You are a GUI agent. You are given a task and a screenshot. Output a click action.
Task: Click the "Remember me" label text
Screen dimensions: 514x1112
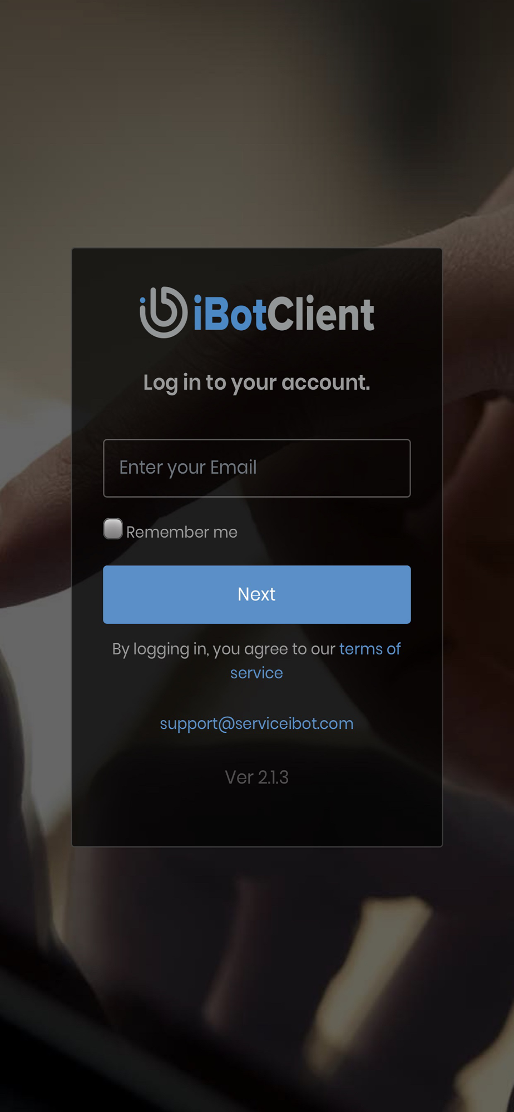(x=182, y=532)
